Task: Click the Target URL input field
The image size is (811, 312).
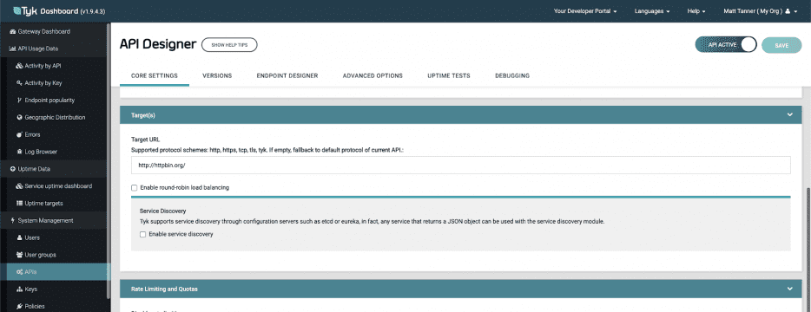Action: point(461,166)
